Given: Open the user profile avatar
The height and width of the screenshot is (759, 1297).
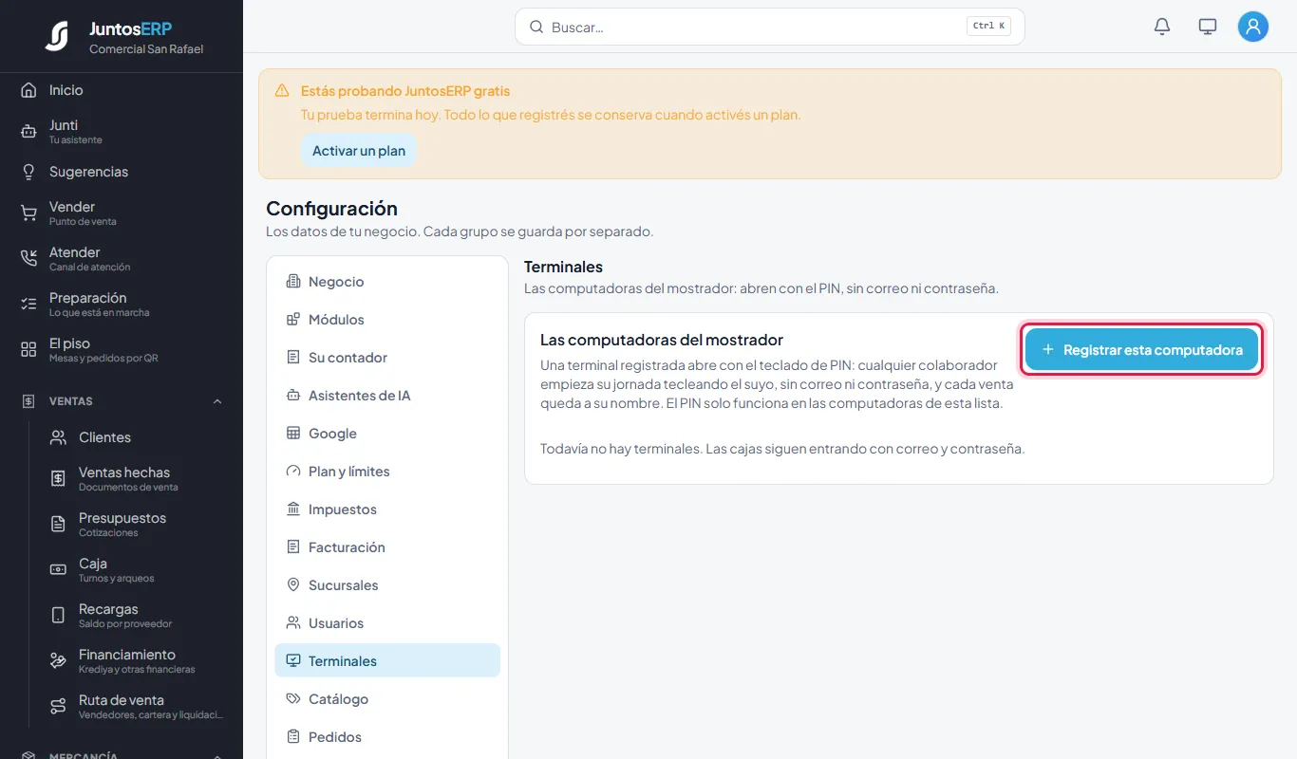Looking at the screenshot, I should (x=1253, y=27).
